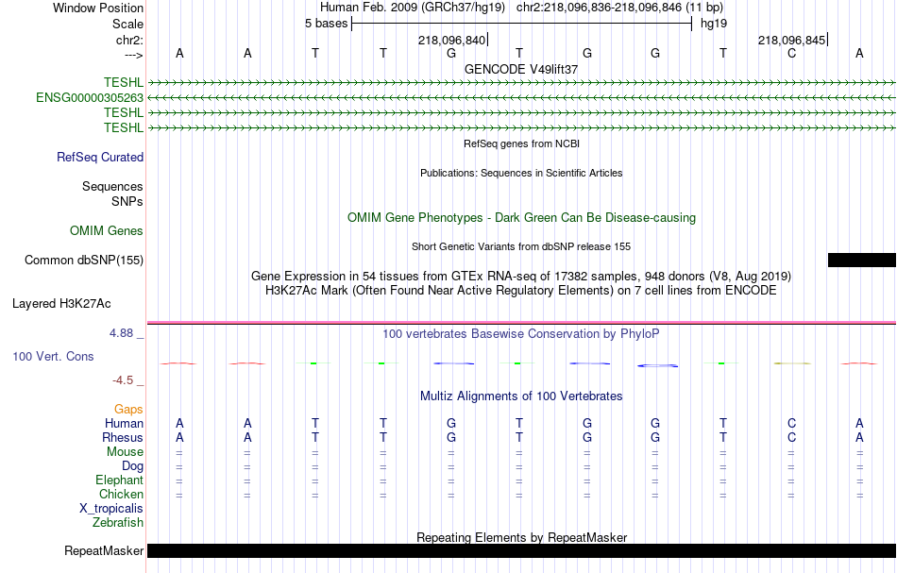Select the Human species row label
This screenshot has width=897, height=573.
click(x=124, y=423)
